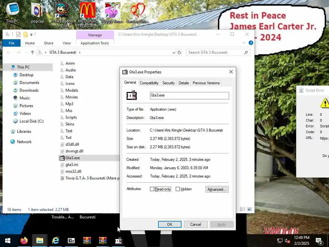Select the Trivia G.T.A. 3 Bucuresti file

[92, 178]
